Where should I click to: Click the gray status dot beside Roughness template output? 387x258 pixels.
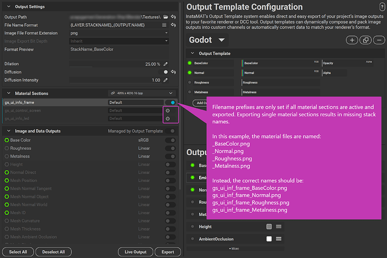point(190,82)
